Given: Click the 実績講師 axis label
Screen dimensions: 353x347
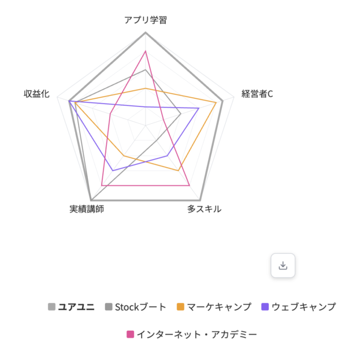Looking at the screenshot, I should pos(87,209).
